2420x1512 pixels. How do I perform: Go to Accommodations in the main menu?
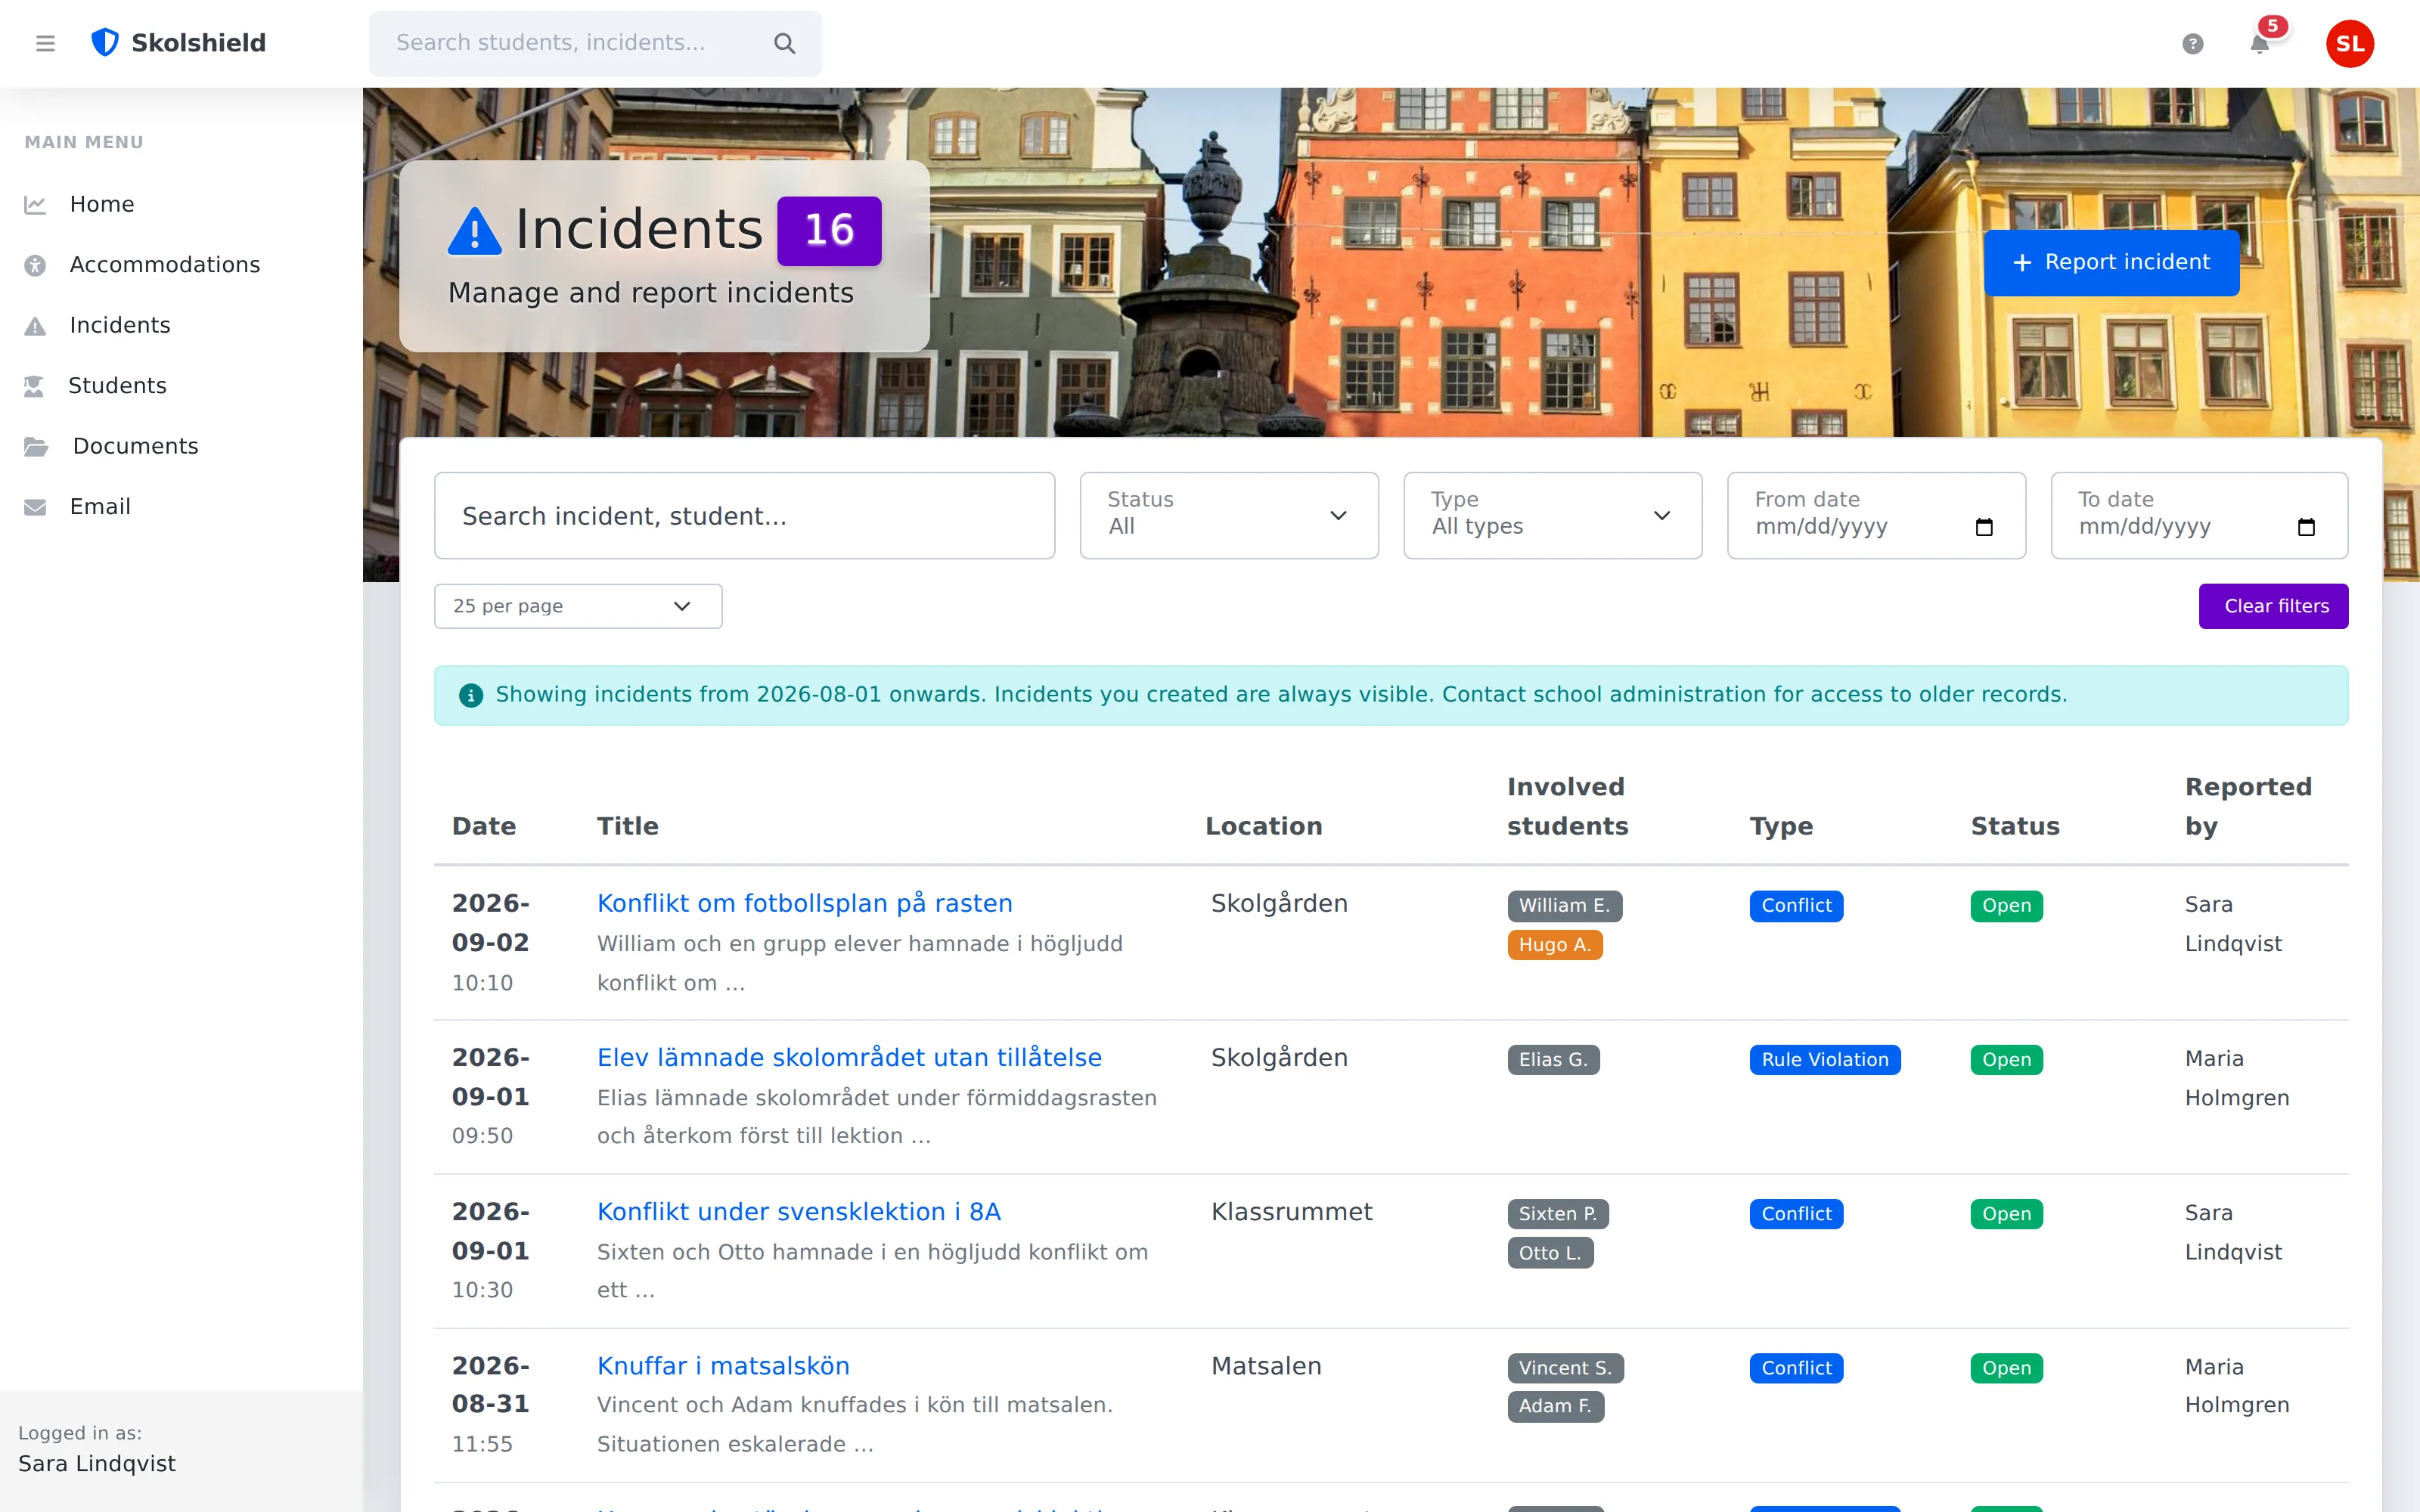coord(164,265)
